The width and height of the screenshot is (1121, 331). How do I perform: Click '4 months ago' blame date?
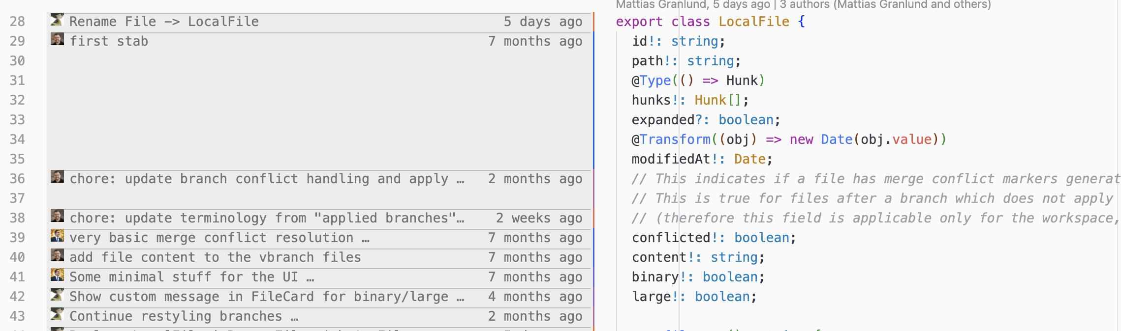pyautogui.click(x=535, y=297)
